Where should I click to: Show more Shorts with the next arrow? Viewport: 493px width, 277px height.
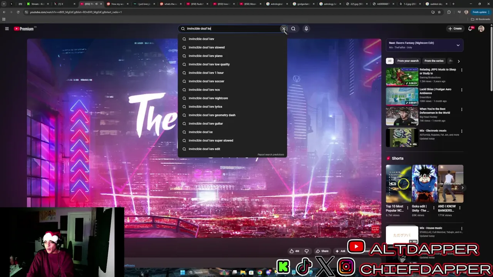click(462, 187)
